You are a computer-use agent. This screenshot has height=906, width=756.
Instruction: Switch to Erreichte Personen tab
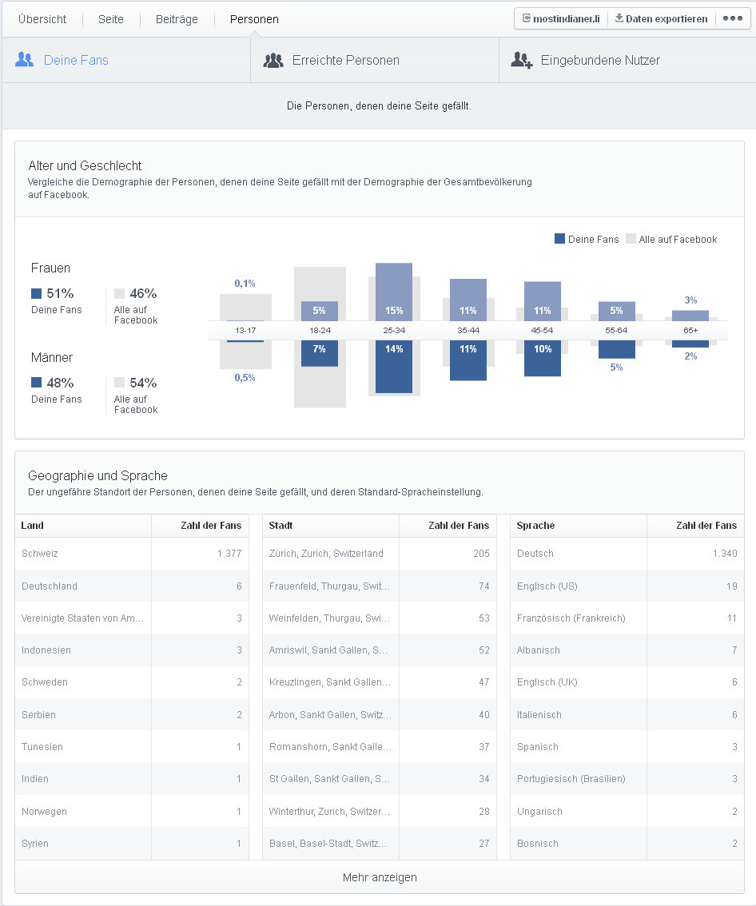tap(375, 60)
